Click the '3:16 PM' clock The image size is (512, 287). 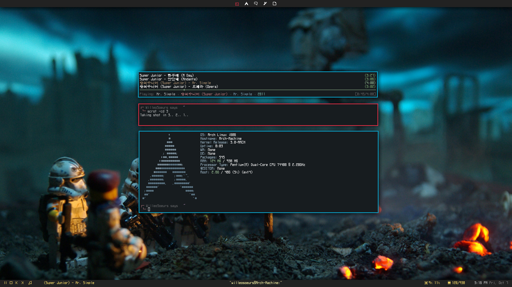pos(480,283)
